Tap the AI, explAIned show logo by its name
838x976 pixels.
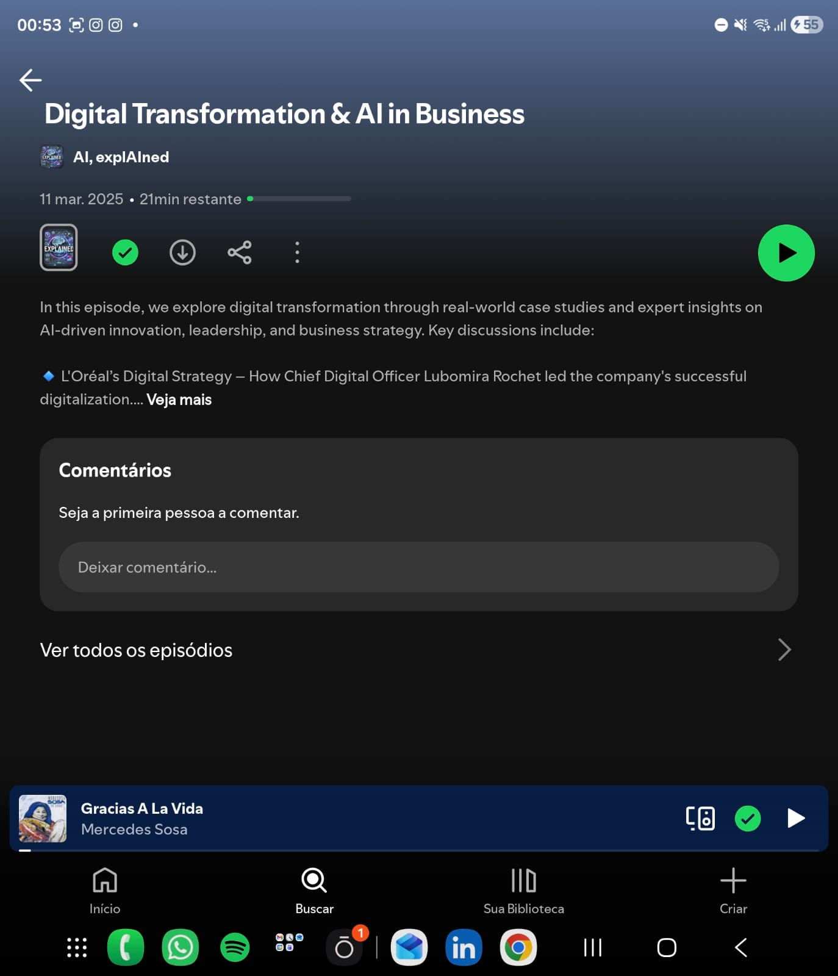click(52, 157)
